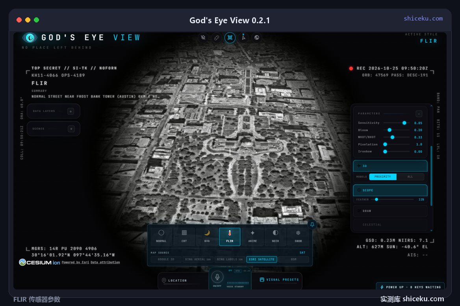Click the summary text near Frost Bank Tower
The image size is (460, 306).
[x=95, y=96]
